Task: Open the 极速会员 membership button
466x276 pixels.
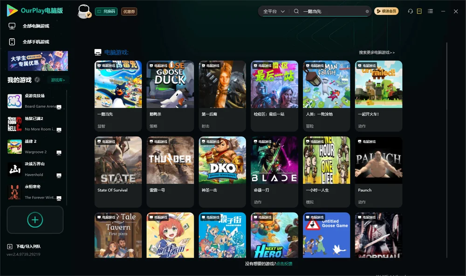Action: tap(386, 11)
